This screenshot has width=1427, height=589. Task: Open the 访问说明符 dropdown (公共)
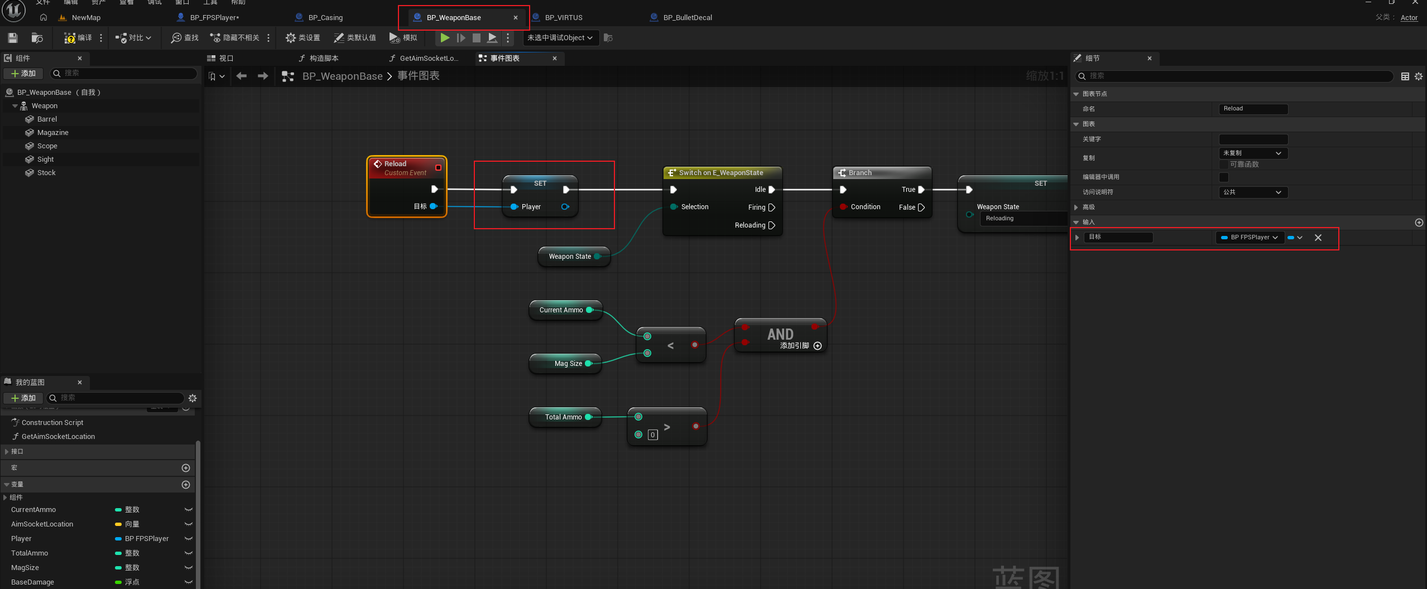point(1253,192)
